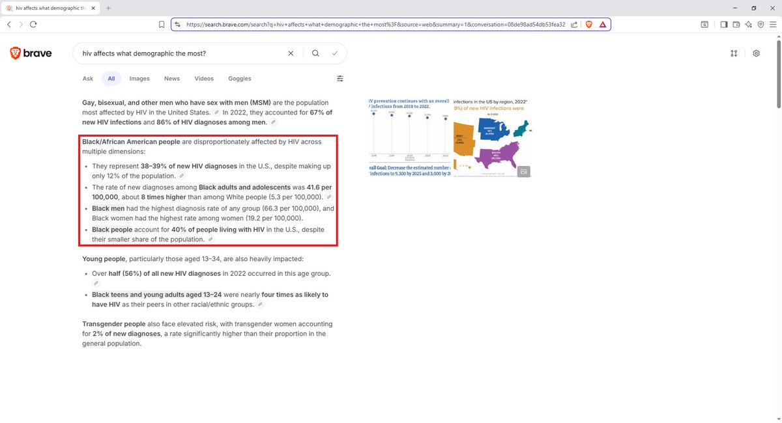This screenshot has width=782, height=423.
Task: Open the quick settings arrows icon
Action: [x=734, y=53]
